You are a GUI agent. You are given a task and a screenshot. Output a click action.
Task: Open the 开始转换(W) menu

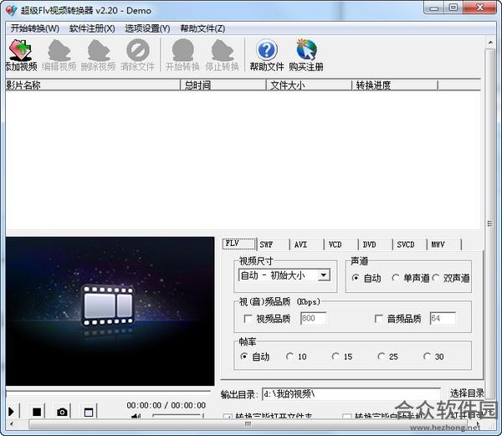pos(35,28)
